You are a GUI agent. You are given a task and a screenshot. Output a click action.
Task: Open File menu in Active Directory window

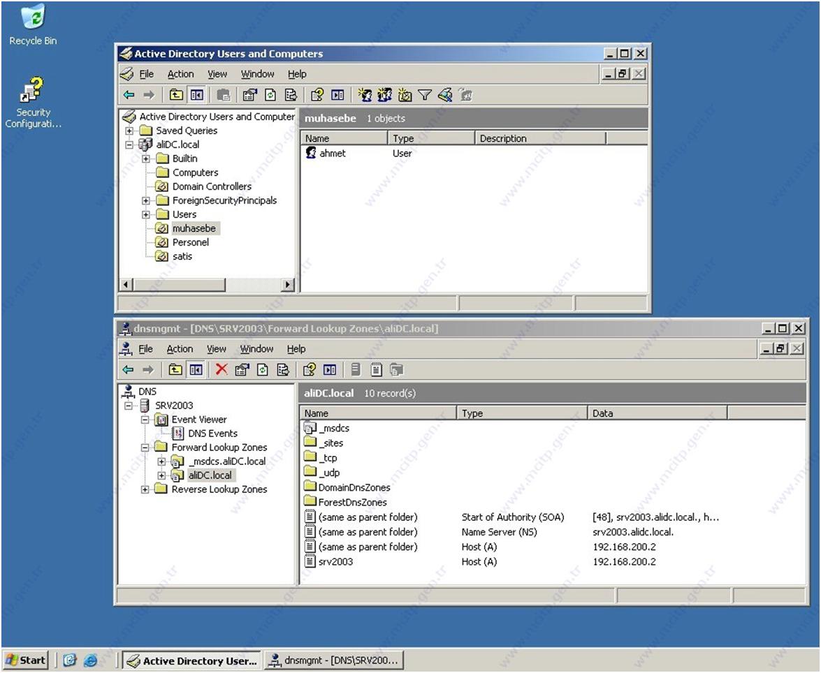(146, 74)
